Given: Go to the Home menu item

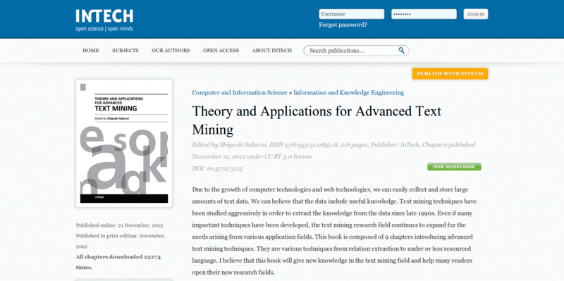Looking at the screenshot, I should point(91,50).
